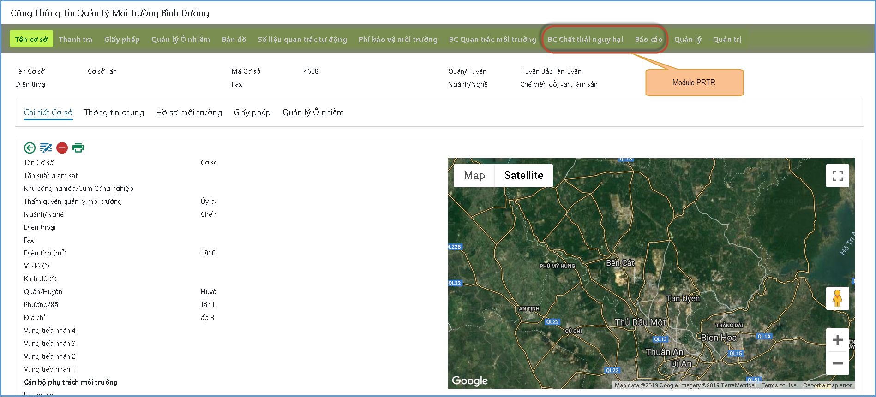Open the Tên cơ sở menu
Viewport: 876px width, 397px height.
point(31,39)
